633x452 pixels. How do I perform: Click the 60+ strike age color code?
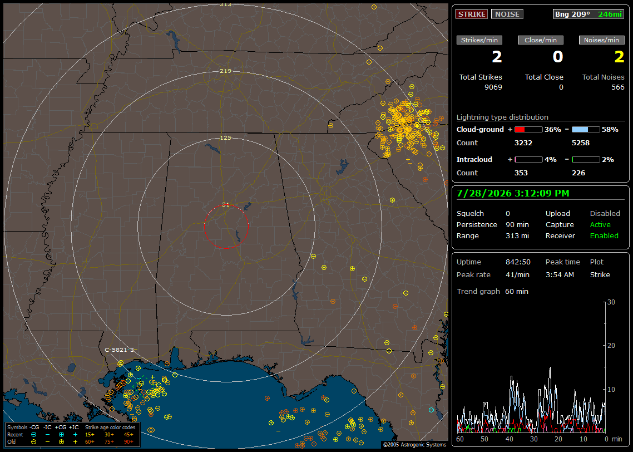tap(90, 442)
